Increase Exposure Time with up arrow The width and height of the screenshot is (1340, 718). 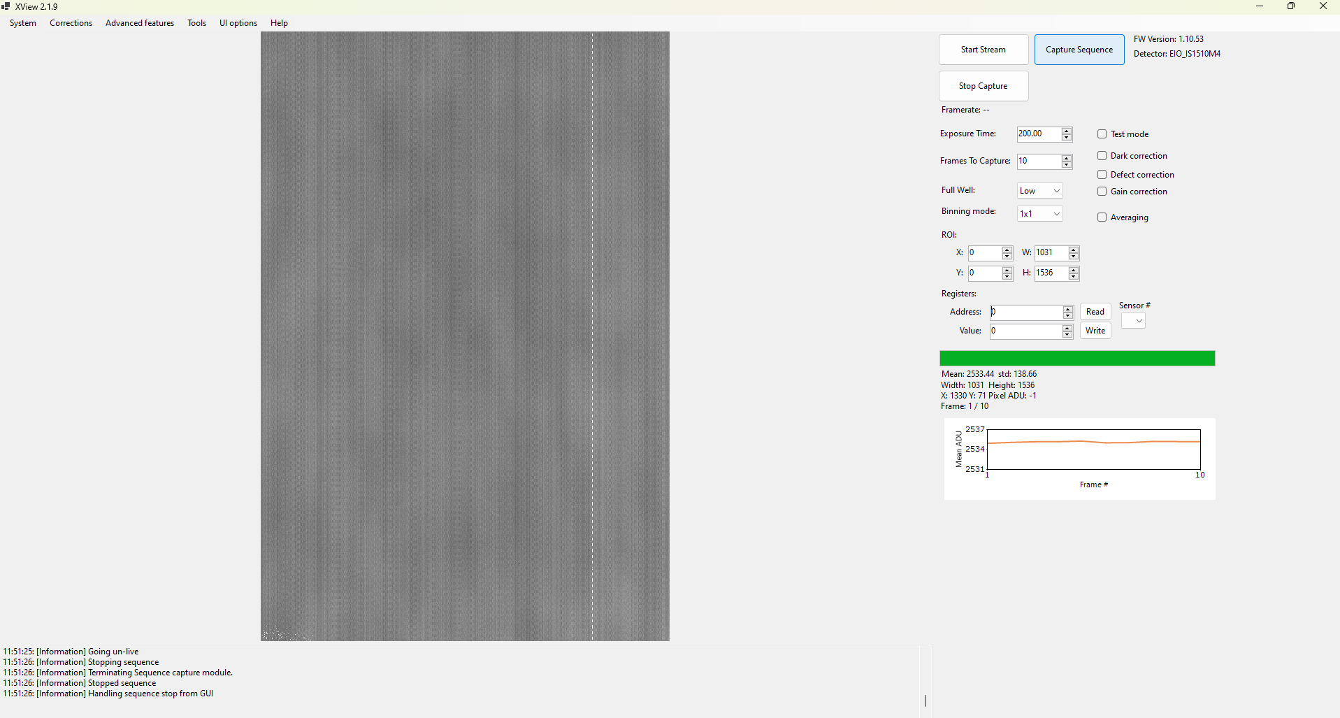1067,131
